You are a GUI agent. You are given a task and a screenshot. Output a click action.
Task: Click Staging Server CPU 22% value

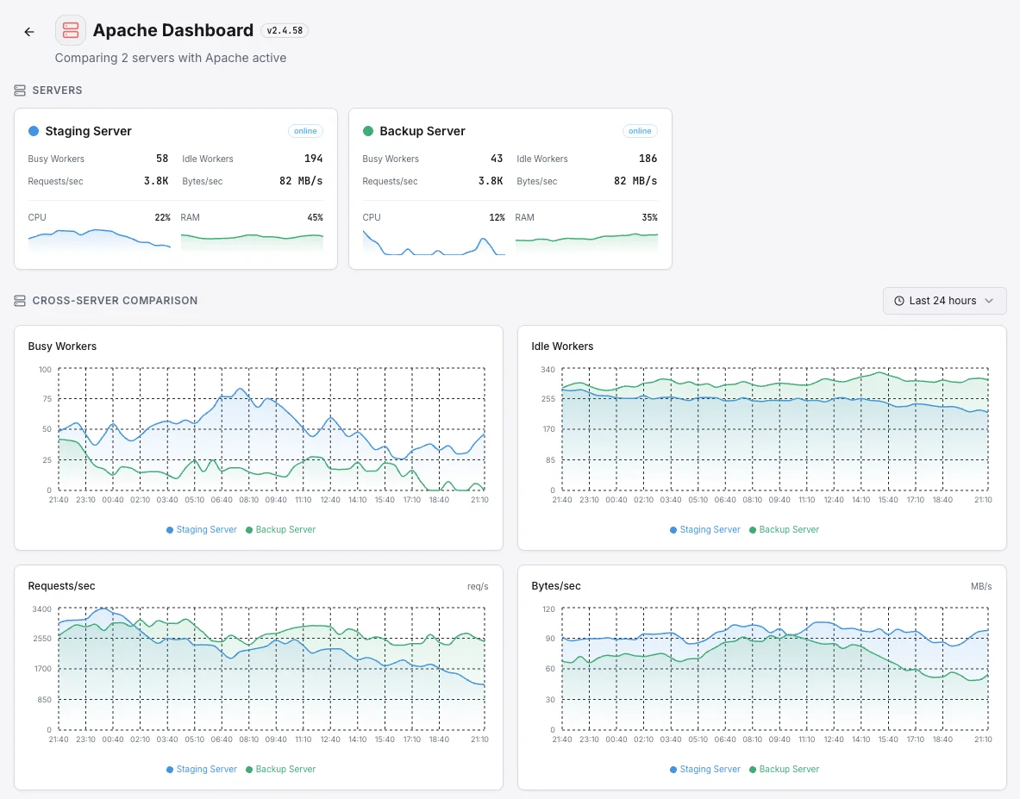163,218
